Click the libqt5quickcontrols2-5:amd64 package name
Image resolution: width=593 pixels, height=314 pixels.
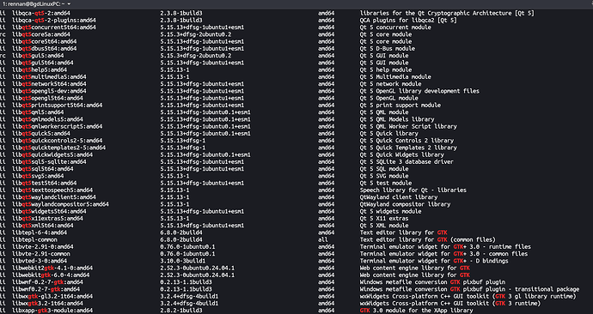point(57,141)
